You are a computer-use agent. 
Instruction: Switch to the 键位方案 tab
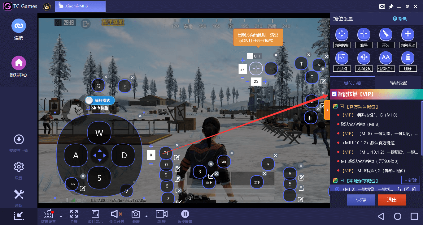click(353, 83)
